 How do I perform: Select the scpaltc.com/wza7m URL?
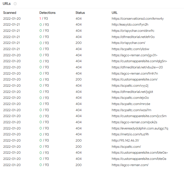coord(131,110)
